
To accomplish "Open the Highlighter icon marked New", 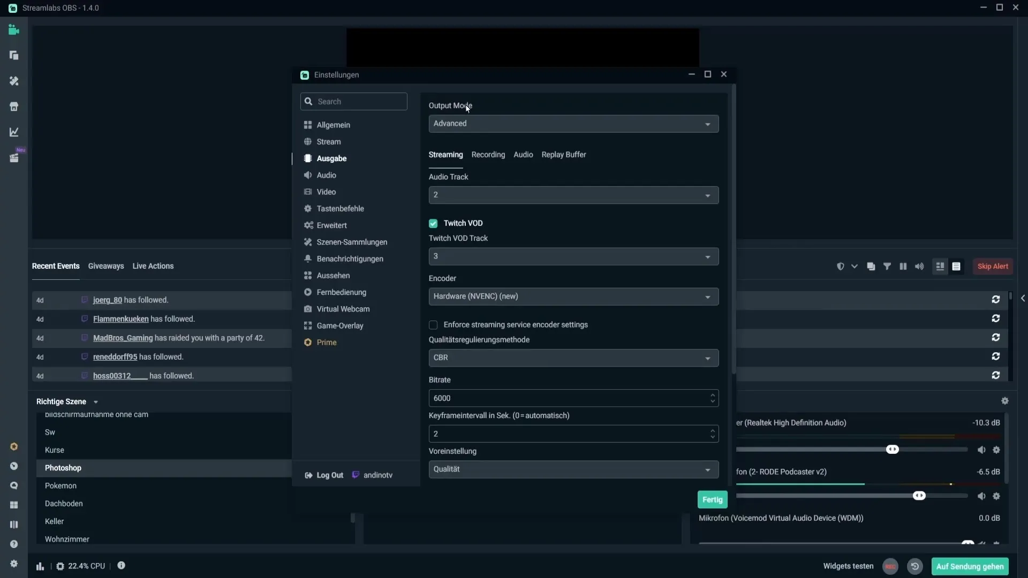I will tap(14, 158).
